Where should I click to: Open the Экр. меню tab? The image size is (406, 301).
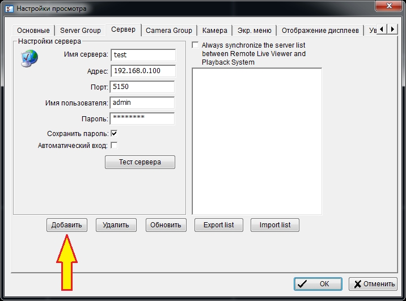(255, 30)
